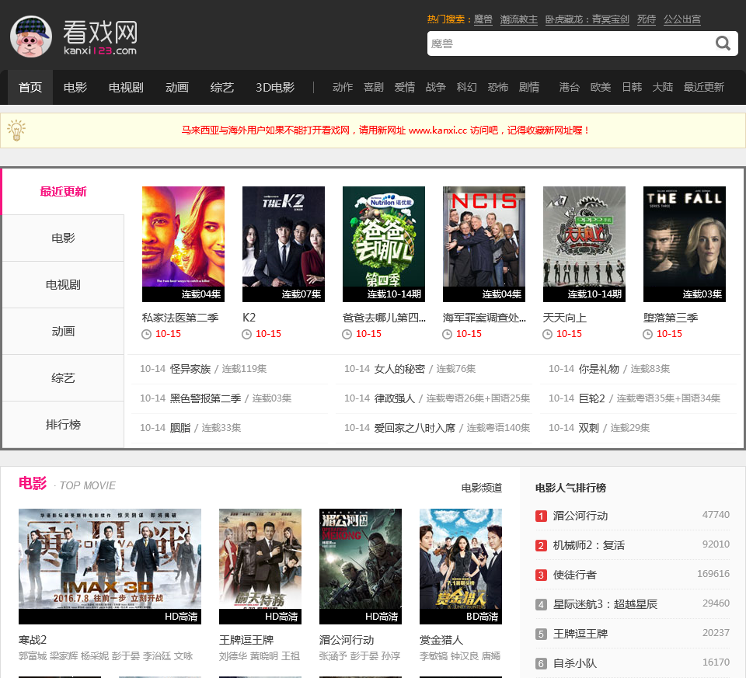Screen dimensions: 746x678
Task: Switch to 3D电影 nav tab
Action: [x=275, y=88]
